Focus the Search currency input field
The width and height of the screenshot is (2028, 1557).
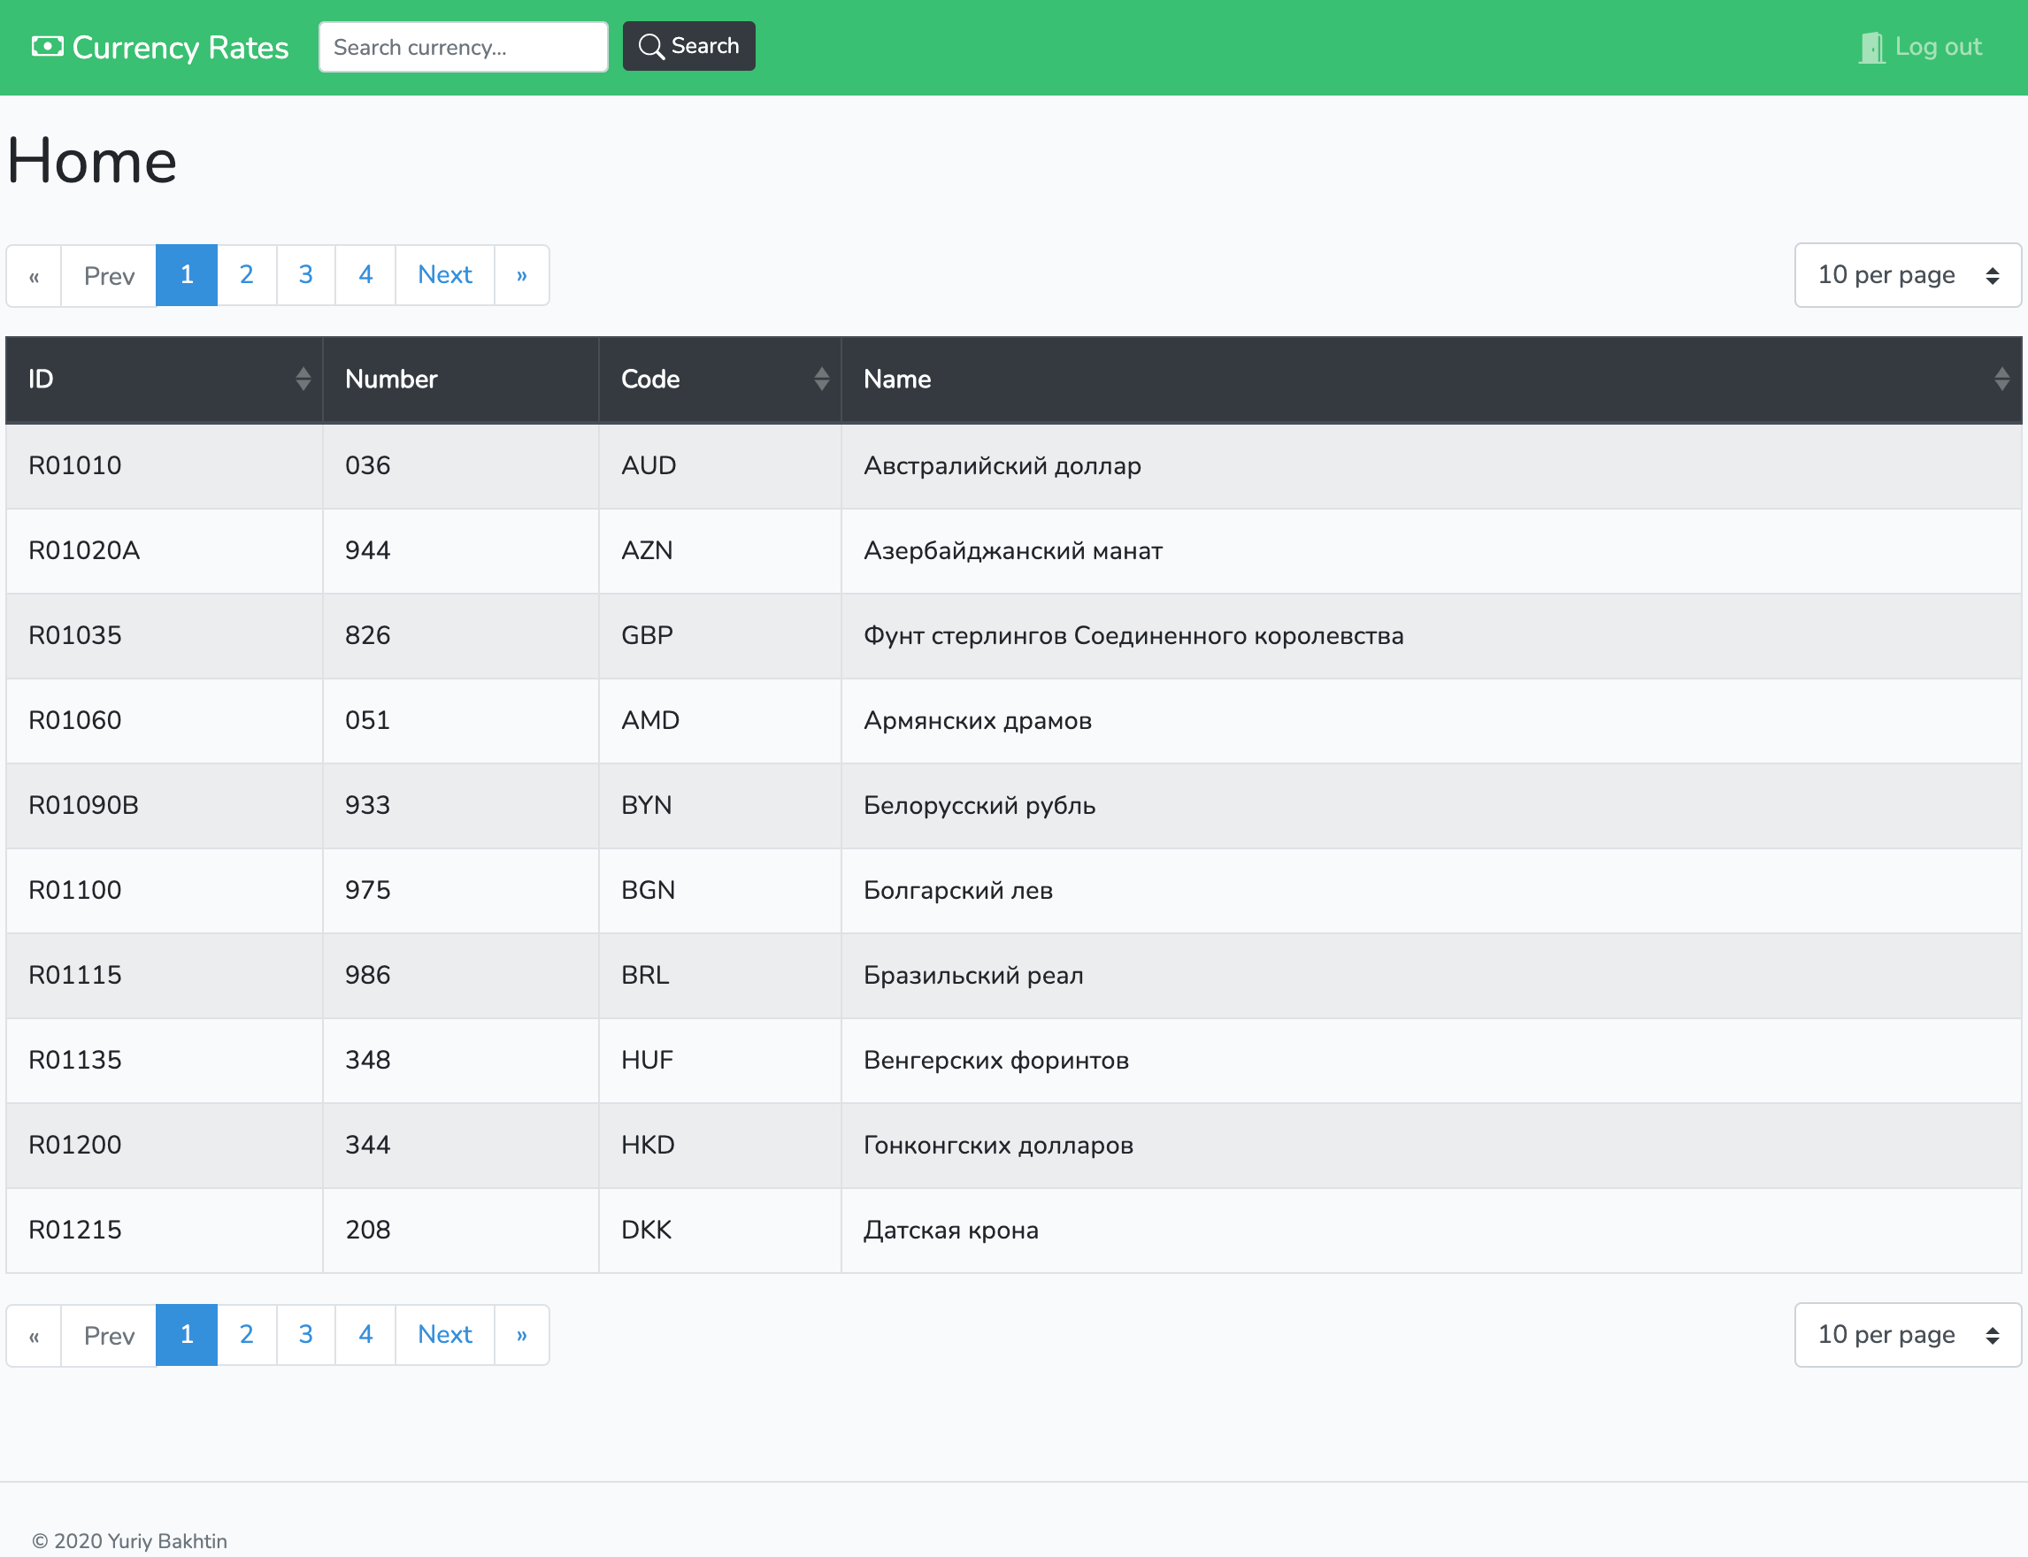tap(463, 47)
